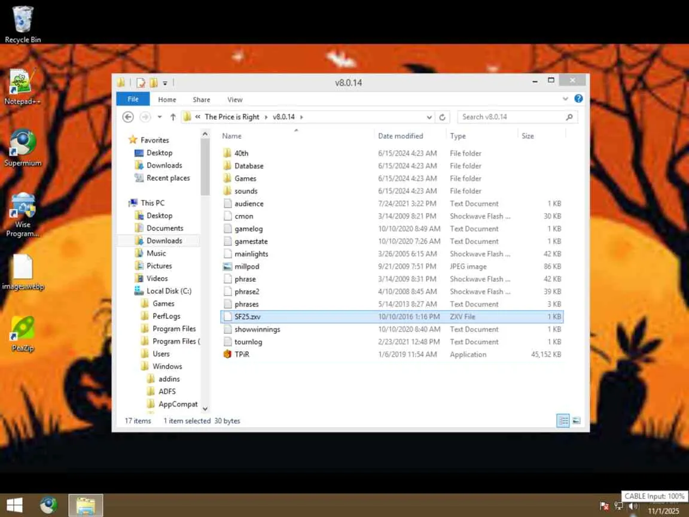689x517 pixels.
Task: Open Videos under This PC
Action: click(157, 279)
